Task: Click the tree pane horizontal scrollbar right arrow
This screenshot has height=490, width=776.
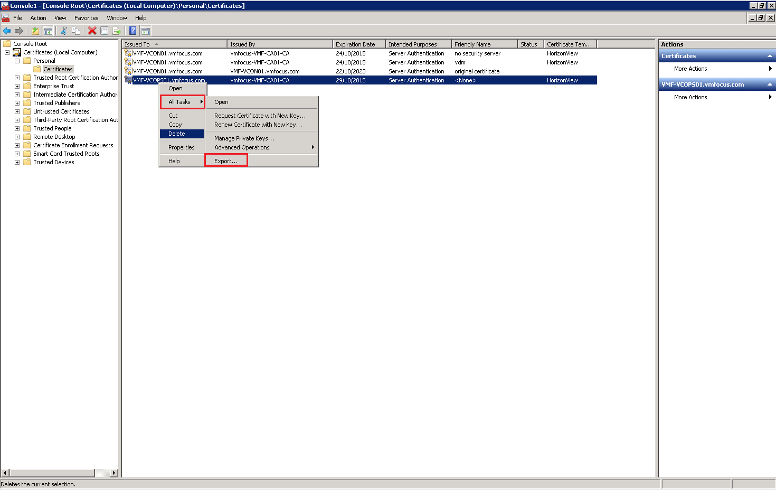Action: tap(114, 473)
